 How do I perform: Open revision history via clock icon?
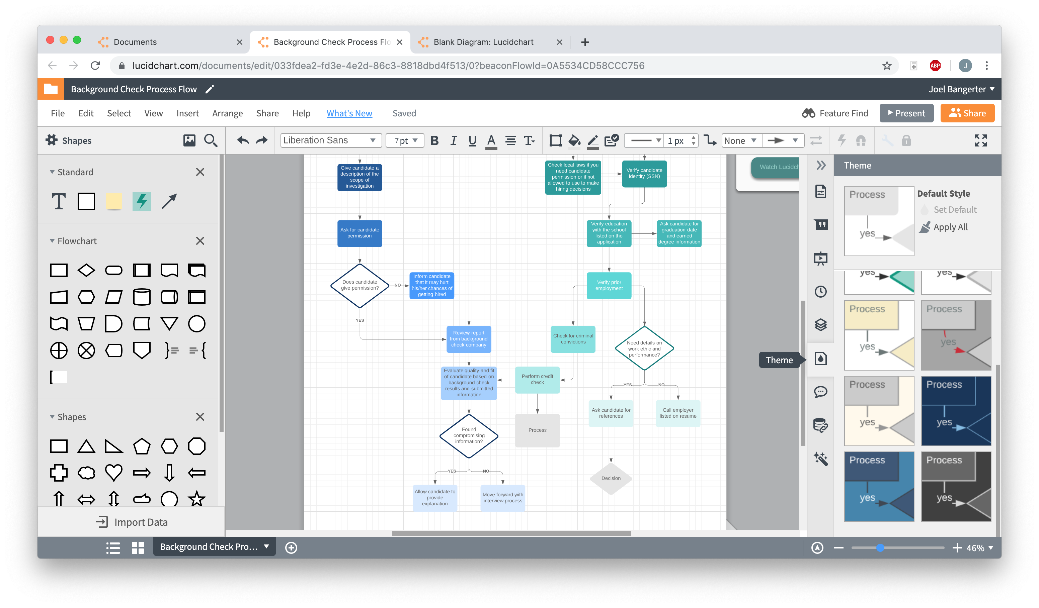[x=821, y=292]
